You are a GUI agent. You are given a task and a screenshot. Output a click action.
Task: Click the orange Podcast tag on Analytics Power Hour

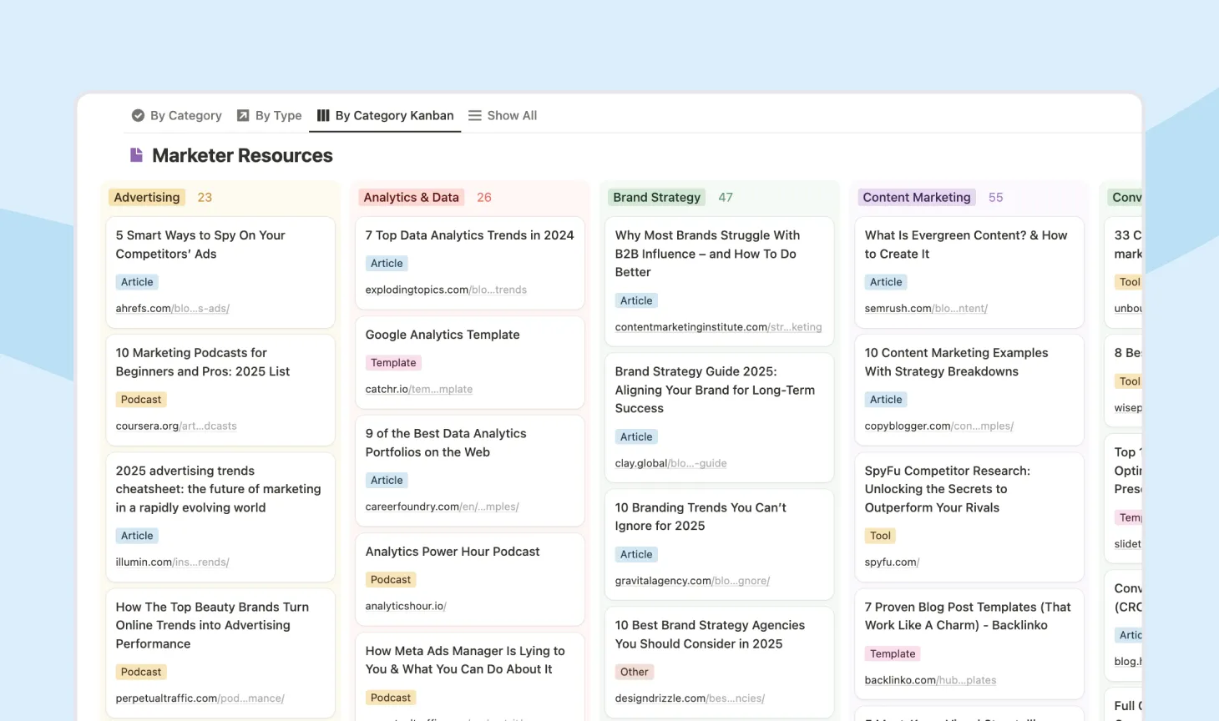391,579
